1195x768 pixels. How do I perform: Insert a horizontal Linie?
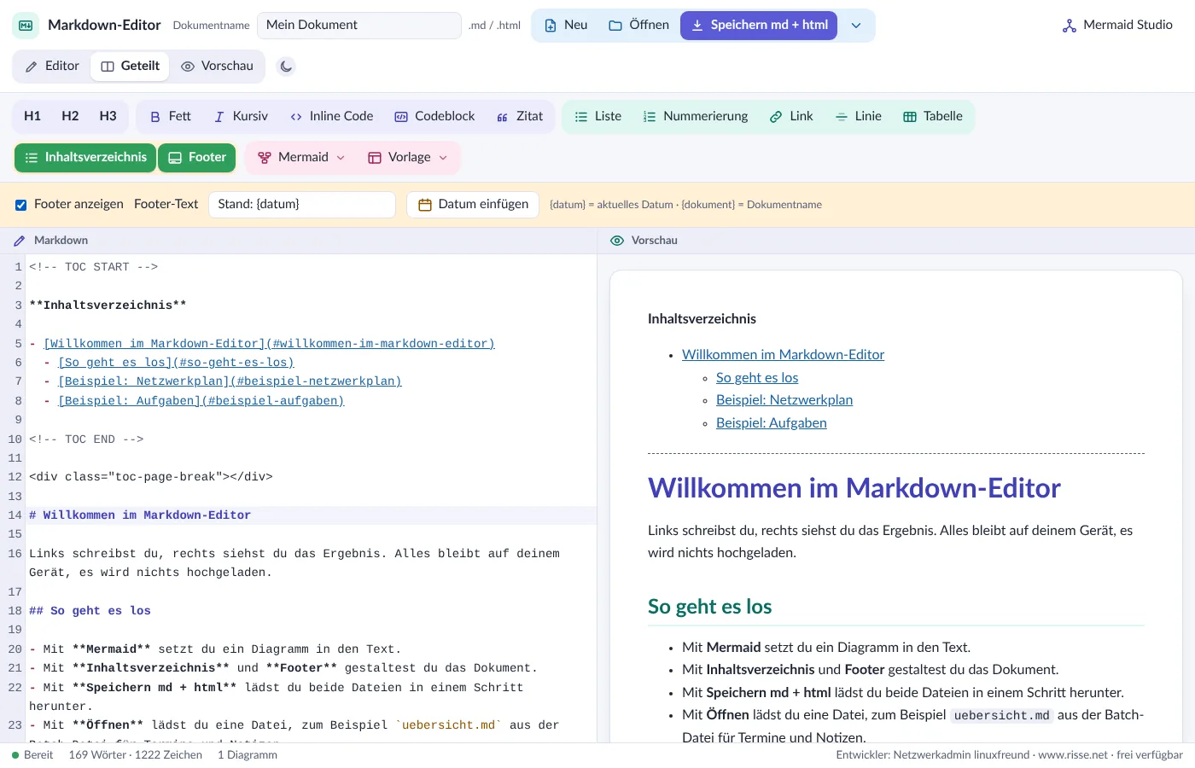(858, 116)
